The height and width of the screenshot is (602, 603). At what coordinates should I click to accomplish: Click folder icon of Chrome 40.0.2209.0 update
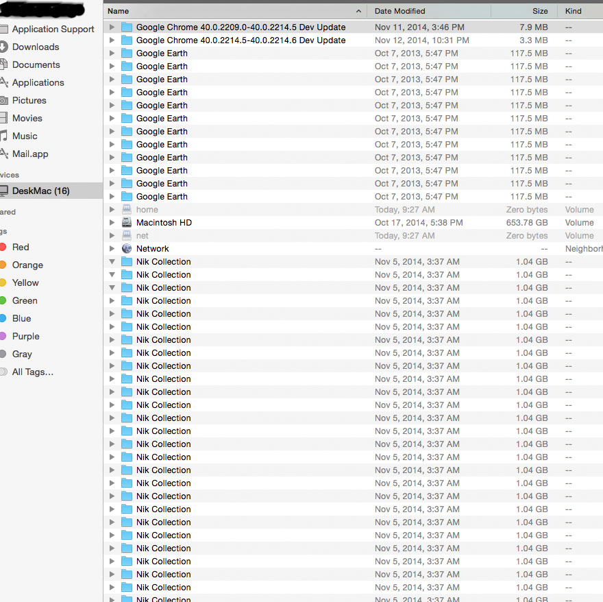click(x=127, y=27)
